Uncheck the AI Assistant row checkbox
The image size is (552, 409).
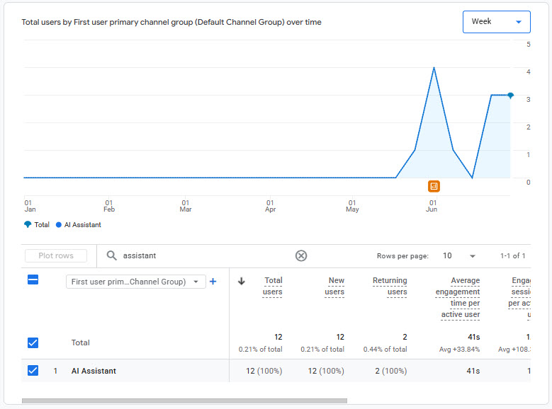click(x=33, y=370)
